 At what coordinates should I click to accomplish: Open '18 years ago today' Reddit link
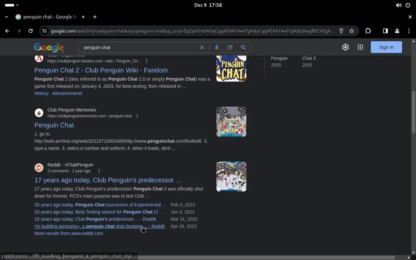pos(95,219)
